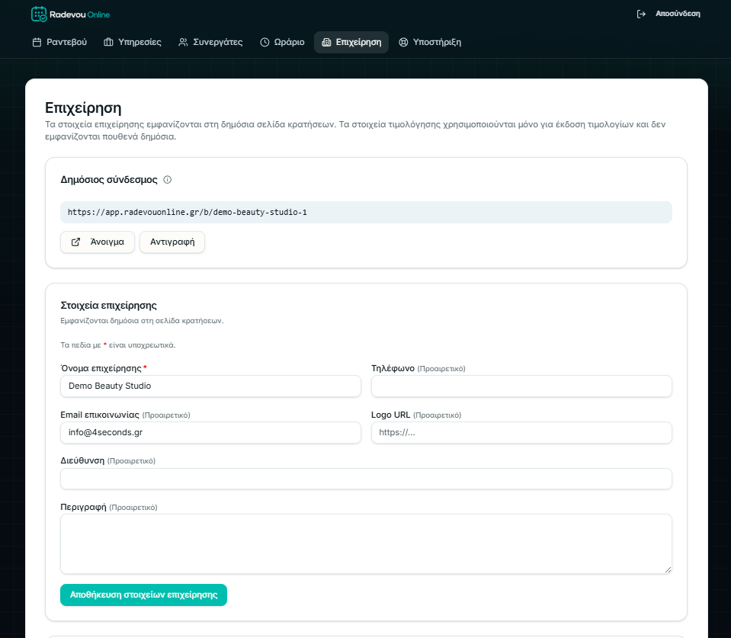Click the Άνοιγμα button
Viewport: 731px width, 638px height.
click(98, 242)
